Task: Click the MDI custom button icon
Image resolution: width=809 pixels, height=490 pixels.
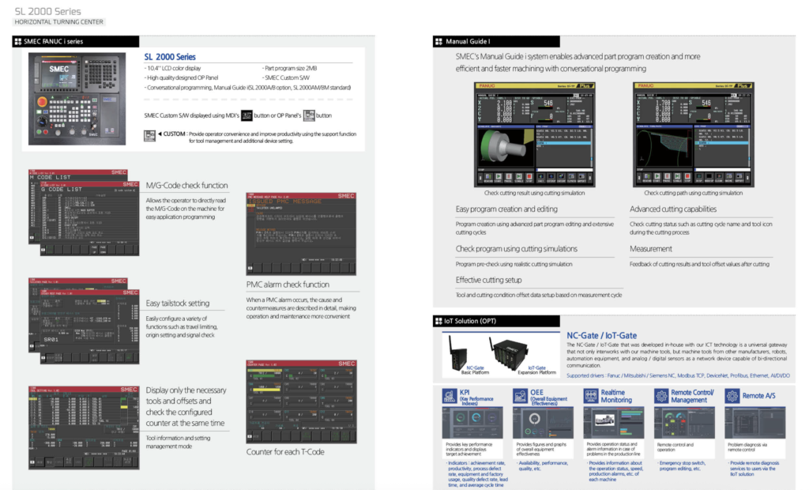Action: pyautogui.click(x=246, y=115)
